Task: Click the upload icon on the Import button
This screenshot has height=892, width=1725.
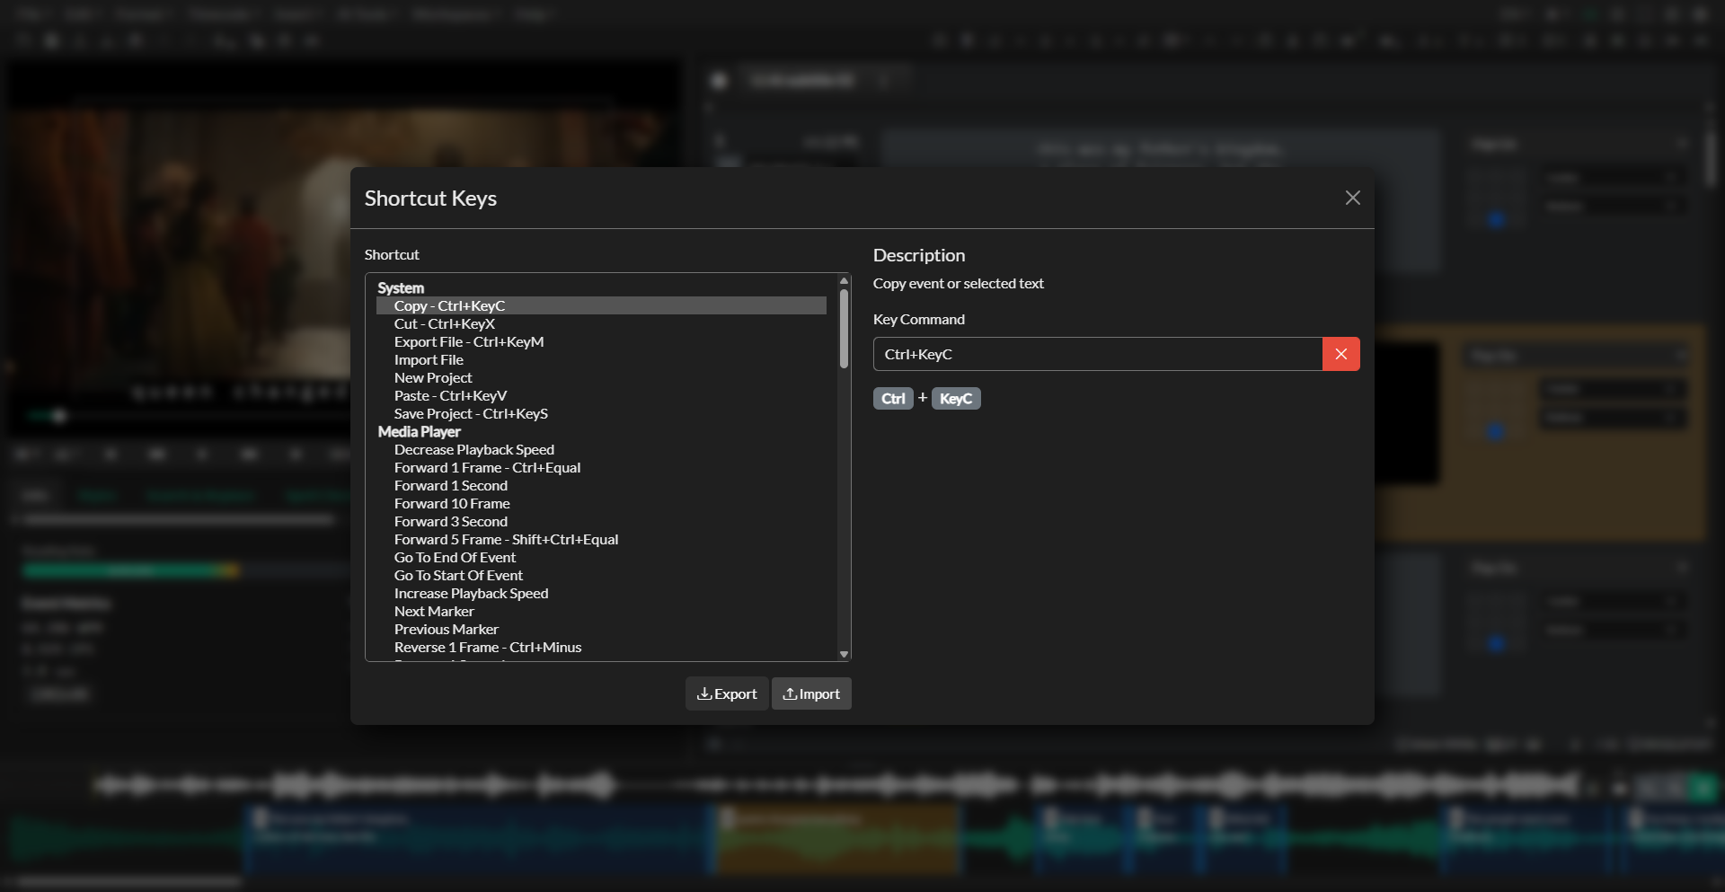Action: click(788, 693)
